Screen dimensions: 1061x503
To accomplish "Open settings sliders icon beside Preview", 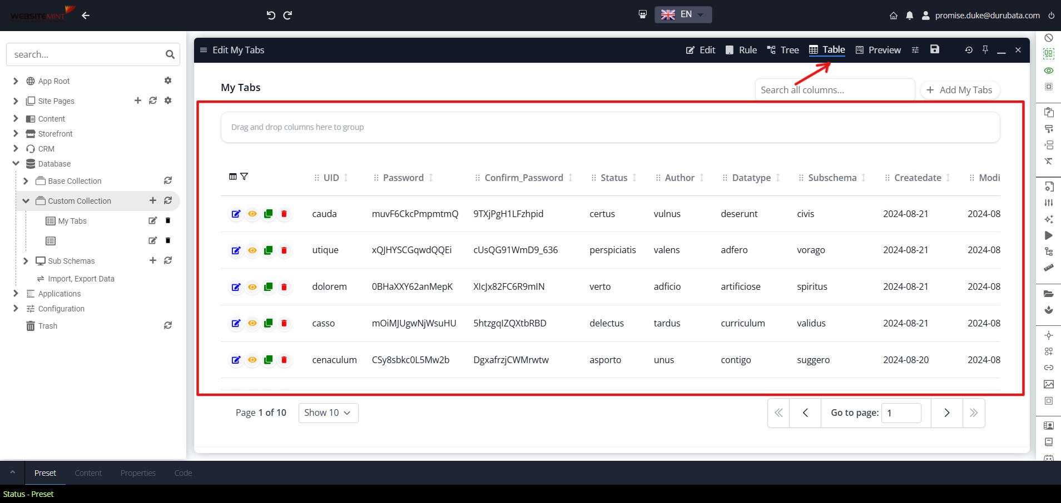I will point(915,50).
